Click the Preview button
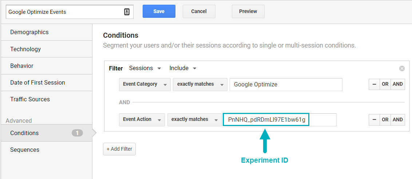The image size is (412, 179). click(x=248, y=12)
